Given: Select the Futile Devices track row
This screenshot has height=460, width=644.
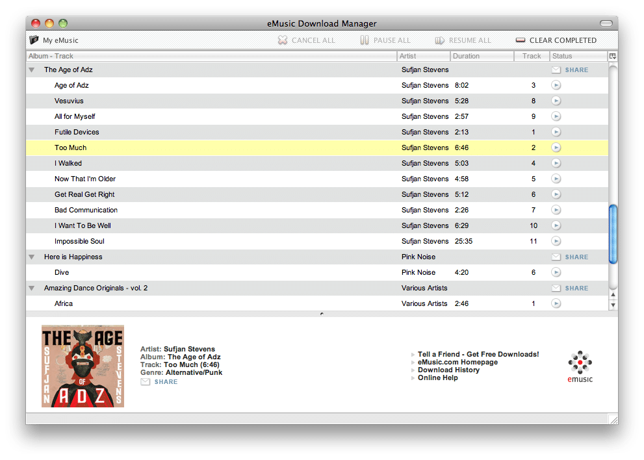Looking at the screenshot, I should (317, 132).
